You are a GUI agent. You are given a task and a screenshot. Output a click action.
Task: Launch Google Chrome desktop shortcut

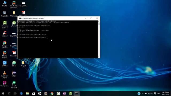[5, 45]
